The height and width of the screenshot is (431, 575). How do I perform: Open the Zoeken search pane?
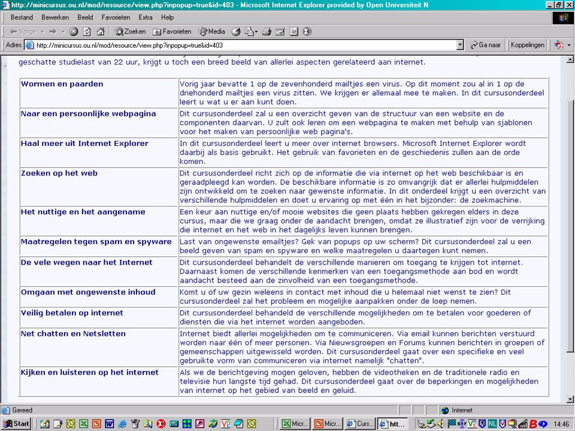130,32
